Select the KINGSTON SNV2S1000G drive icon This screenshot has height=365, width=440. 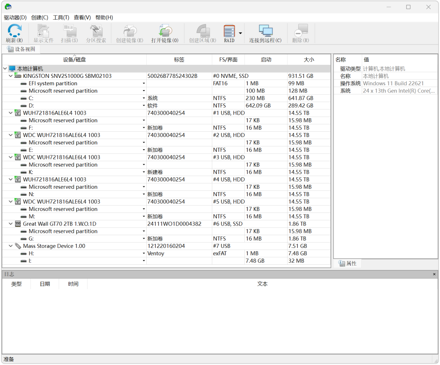[18, 76]
